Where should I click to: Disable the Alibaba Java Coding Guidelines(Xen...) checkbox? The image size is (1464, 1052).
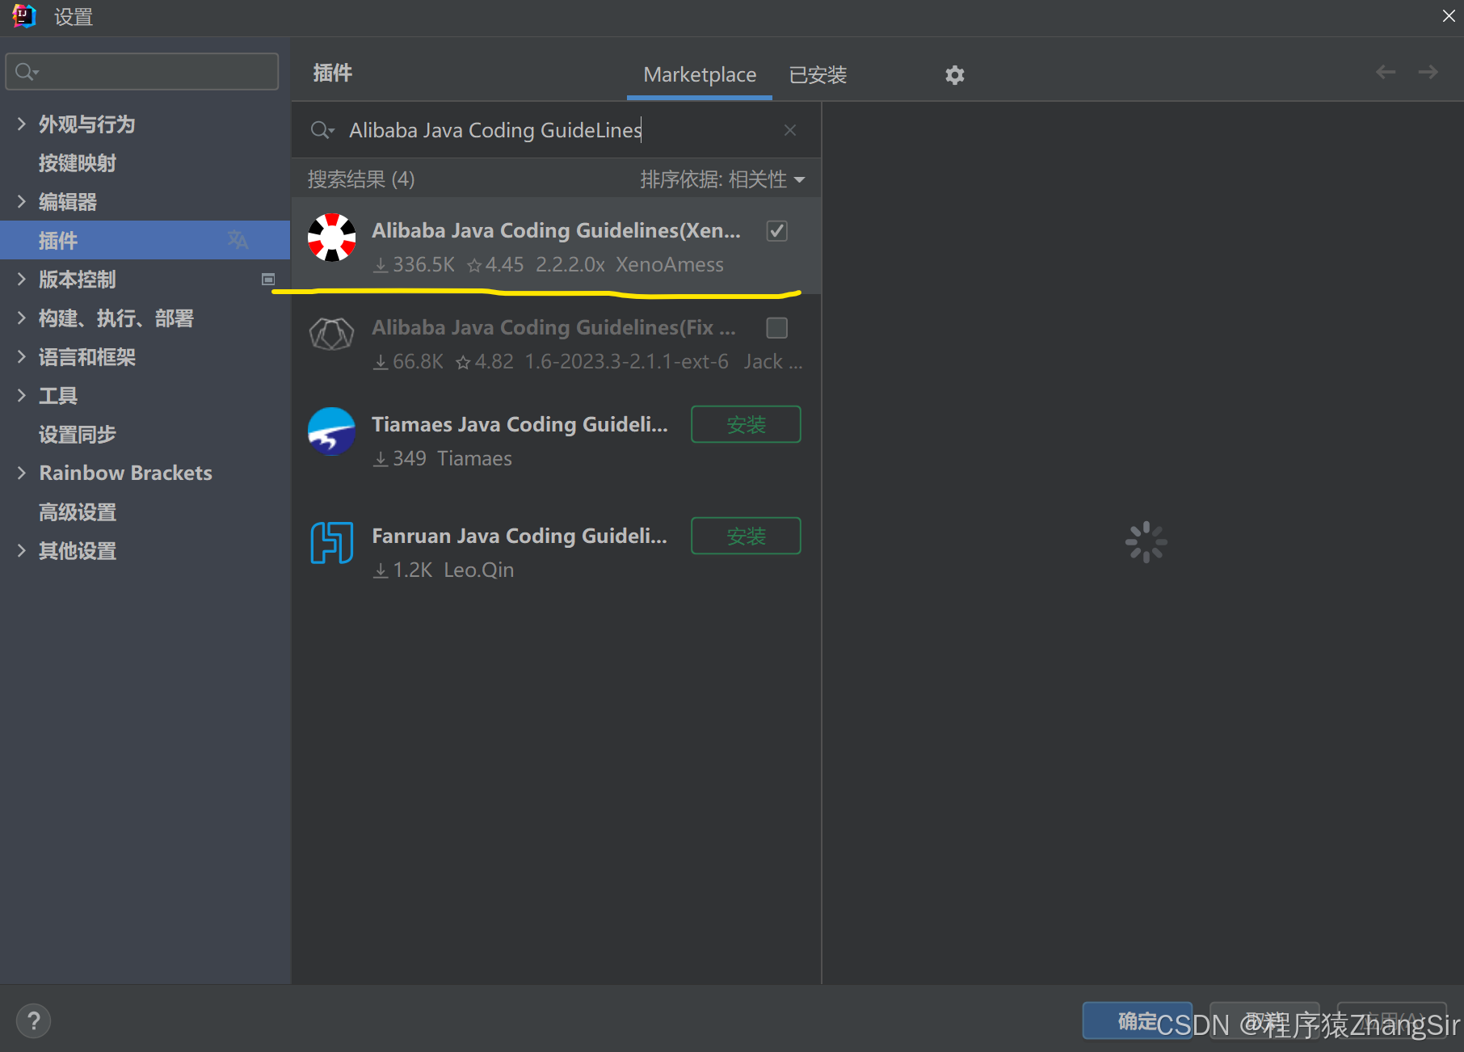(x=776, y=231)
